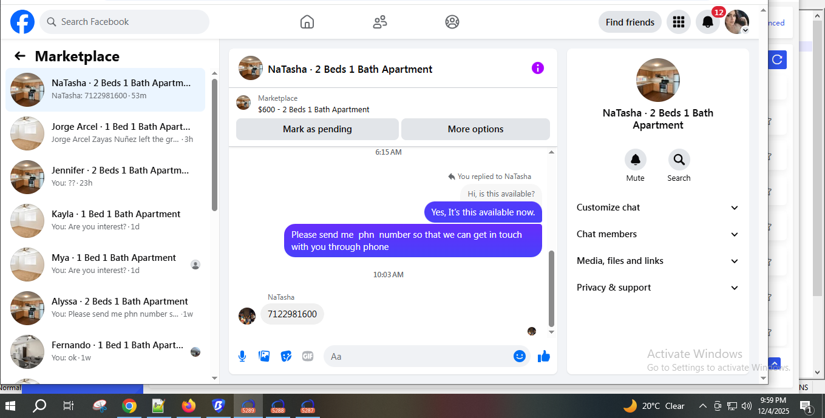Choose a GIF icon
The width and height of the screenshot is (825, 418).
coord(308,356)
